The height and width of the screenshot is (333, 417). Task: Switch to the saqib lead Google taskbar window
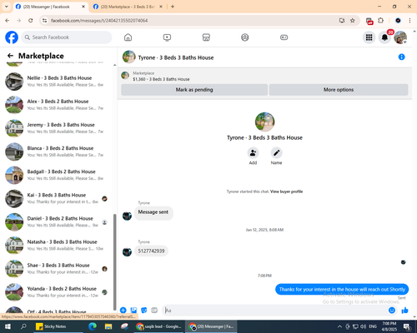(x=159, y=326)
